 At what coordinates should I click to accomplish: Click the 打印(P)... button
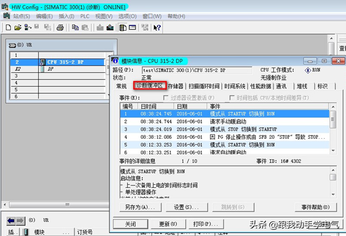pyautogui.click(x=206, y=224)
